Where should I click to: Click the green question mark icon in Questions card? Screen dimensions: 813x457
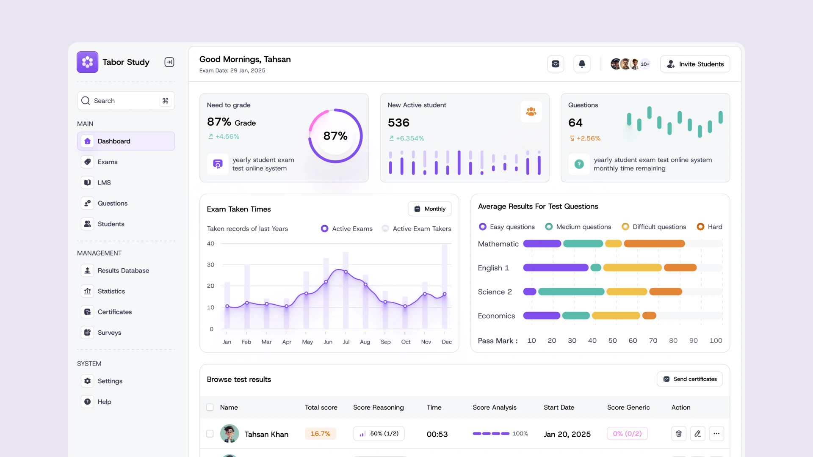coord(579,164)
